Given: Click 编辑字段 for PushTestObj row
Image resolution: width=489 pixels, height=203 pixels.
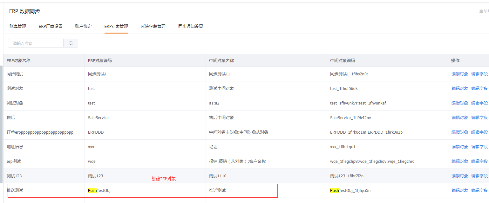Looking at the screenshot, I should tap(479, 190).
